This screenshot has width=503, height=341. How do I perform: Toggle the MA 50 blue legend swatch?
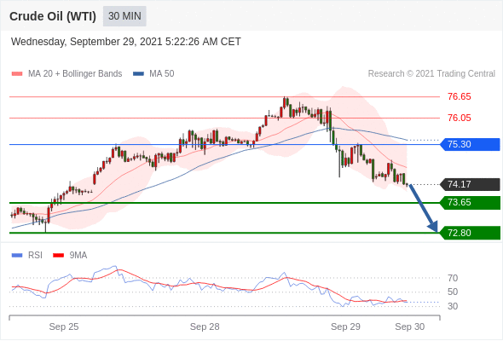click(138, 74)
